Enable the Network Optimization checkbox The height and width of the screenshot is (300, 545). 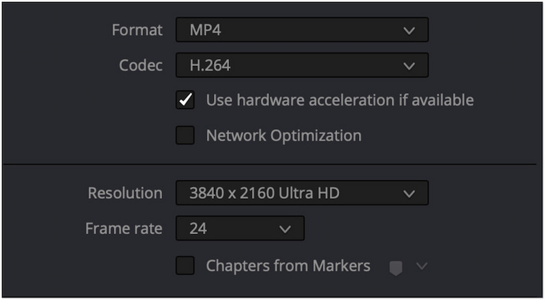185,135
